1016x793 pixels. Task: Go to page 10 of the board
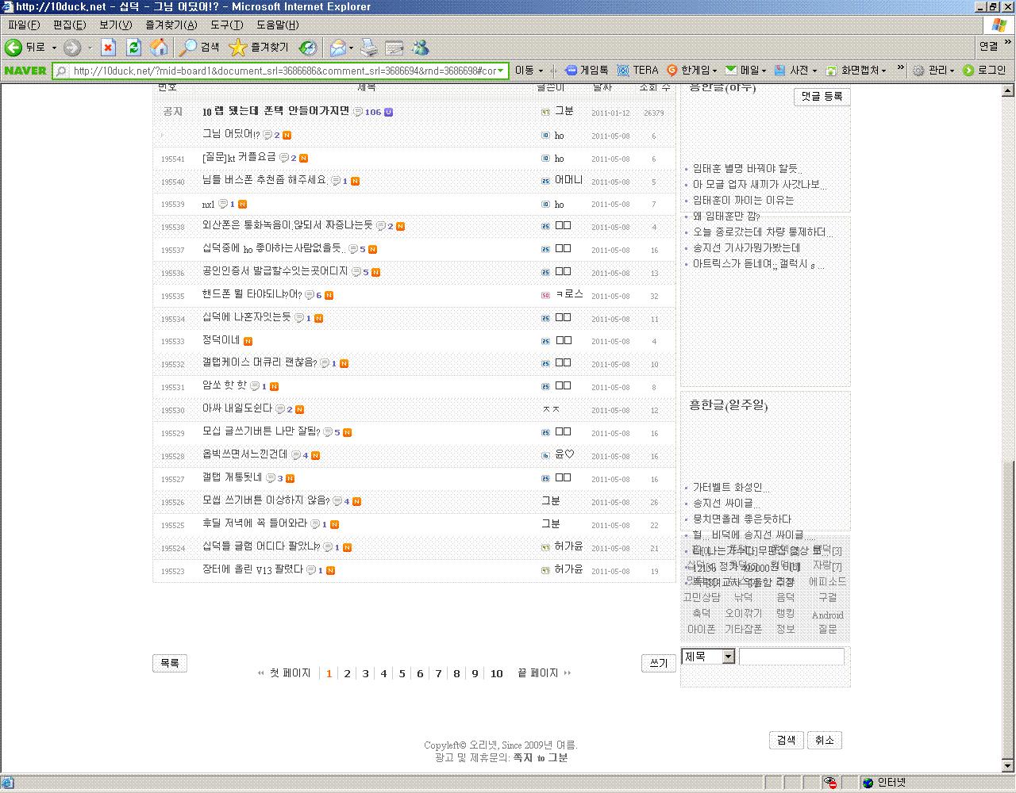tap(496, 674)
